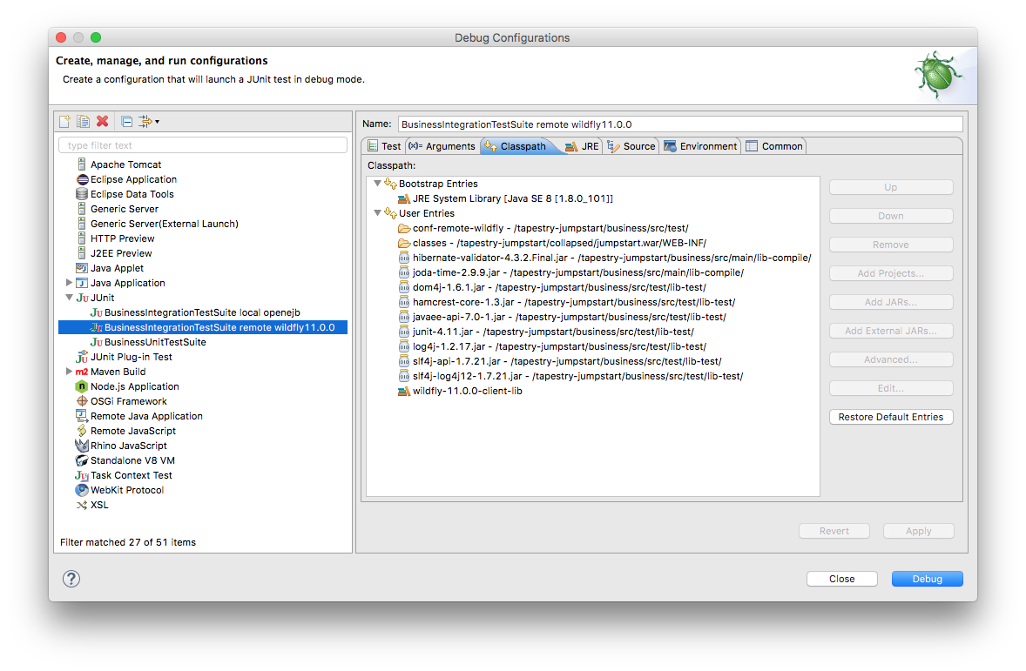Open the filter configurations dropdown

(149, 121)
